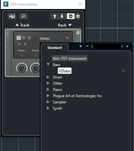Open the EZbass edit instrument 'e' icon

(x=24, y=38)
